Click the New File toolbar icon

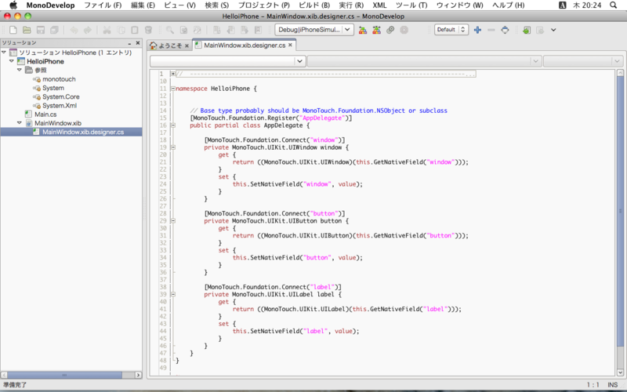(13, 30)
